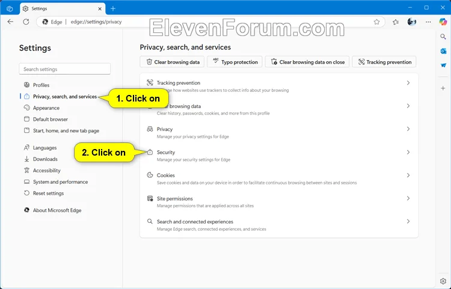The height and width of the screenshot is (289, 451).
Task: Open Reset settings section
Action: (48, 193)
